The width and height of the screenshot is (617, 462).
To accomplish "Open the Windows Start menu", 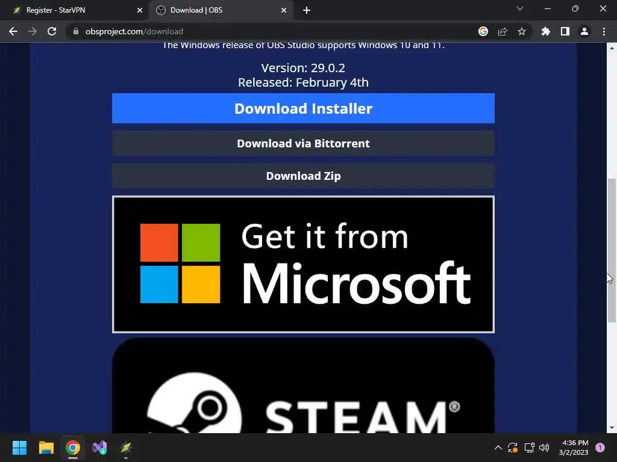I will point(19,448).
